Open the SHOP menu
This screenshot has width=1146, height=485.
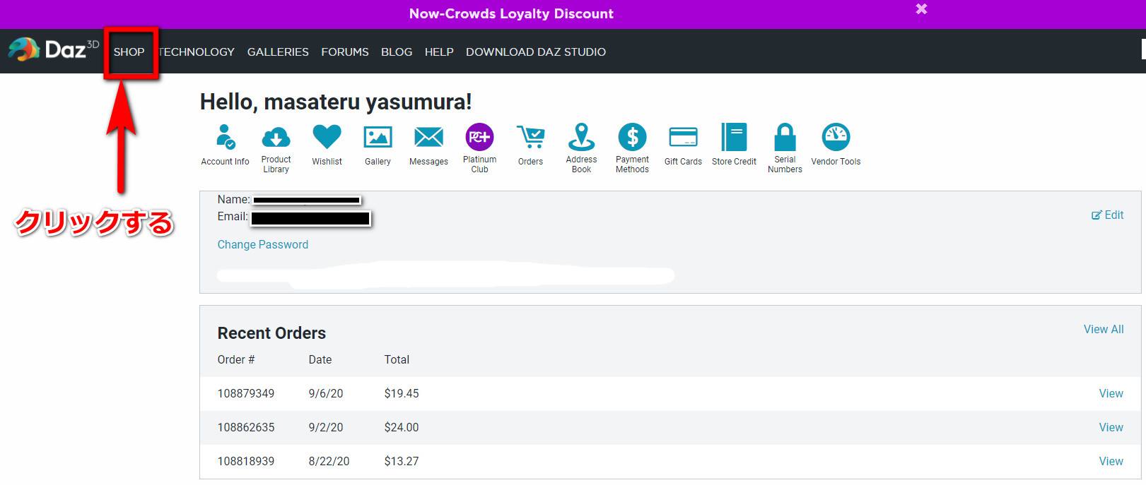129,52
